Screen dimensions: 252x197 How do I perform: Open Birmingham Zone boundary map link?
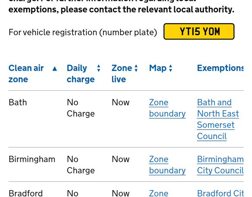(167, 165)
